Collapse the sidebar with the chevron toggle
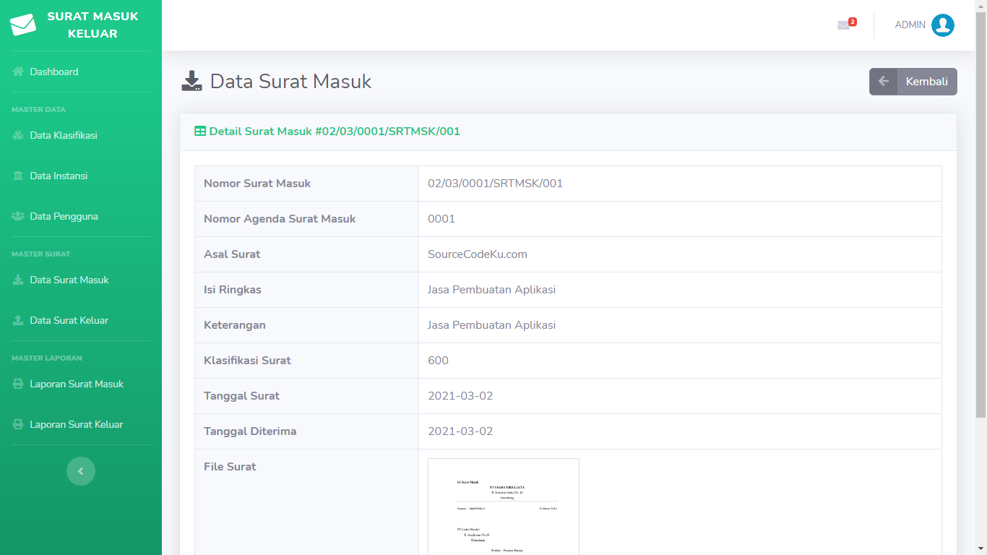 (81, 471)
